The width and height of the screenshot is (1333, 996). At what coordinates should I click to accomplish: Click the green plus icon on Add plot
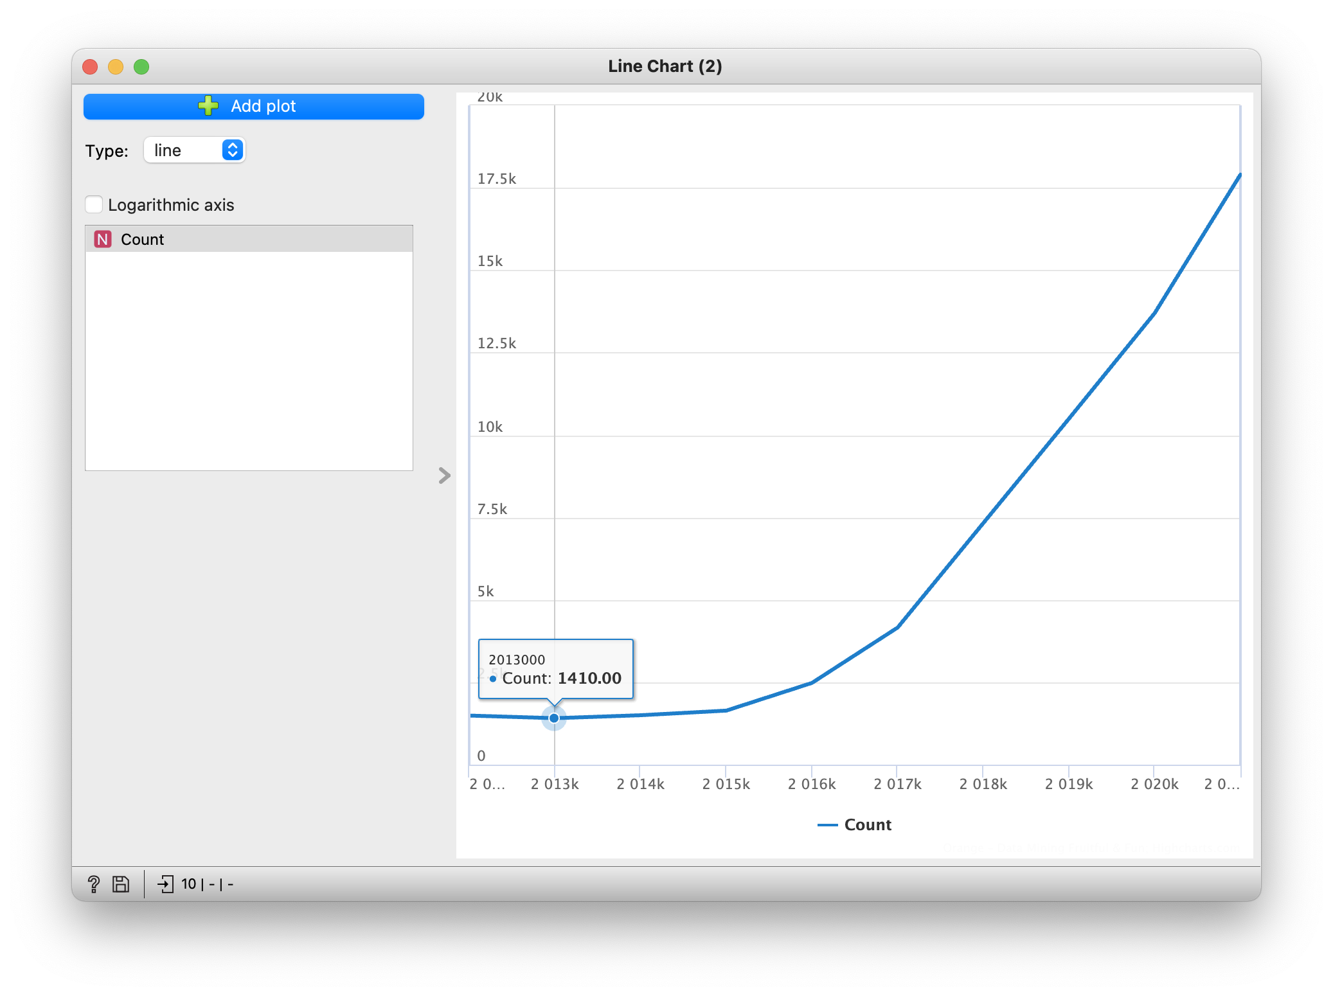click(x=209, y=105)
